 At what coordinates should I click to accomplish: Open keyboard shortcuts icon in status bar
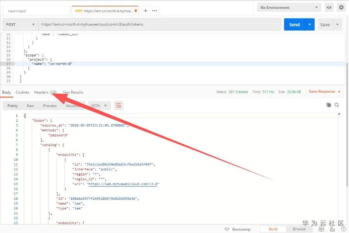click(331, 229)
